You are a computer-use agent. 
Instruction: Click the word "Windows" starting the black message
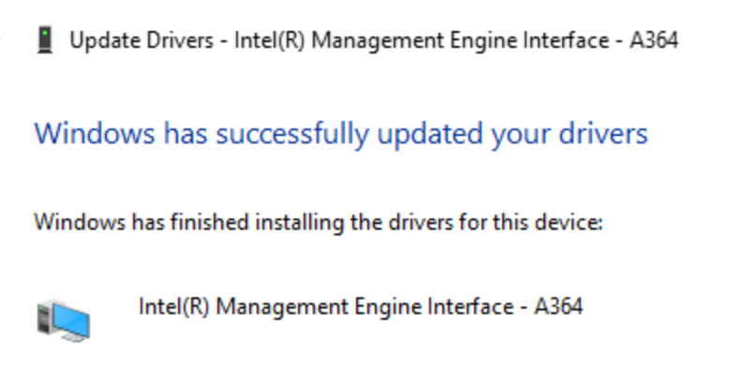coord(67,223)
